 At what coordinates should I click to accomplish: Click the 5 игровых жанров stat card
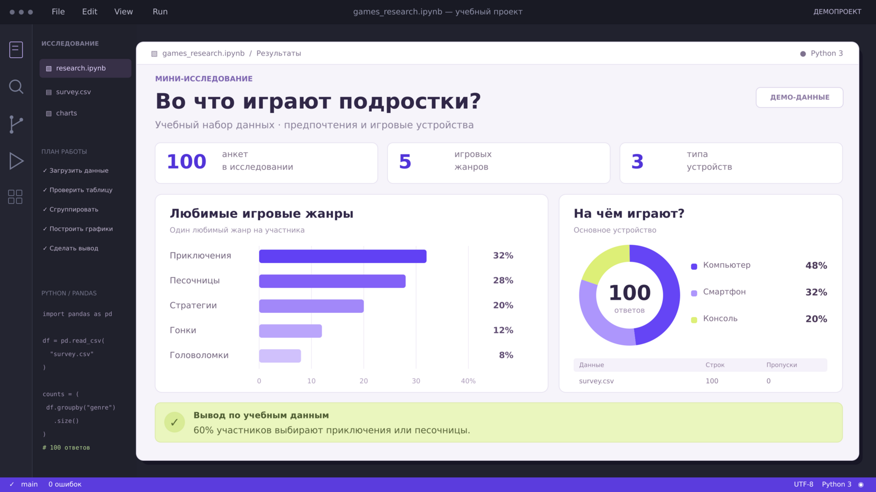tap(498, 163)
